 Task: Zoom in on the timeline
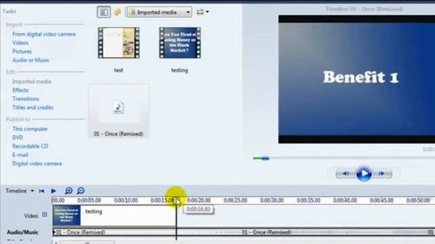[x=69, y=190]
